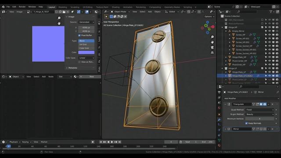The height and width of the screenshot is (158, 281).
Task: Open the Playback popover in timeline
Action: click(x=14, y=142)
